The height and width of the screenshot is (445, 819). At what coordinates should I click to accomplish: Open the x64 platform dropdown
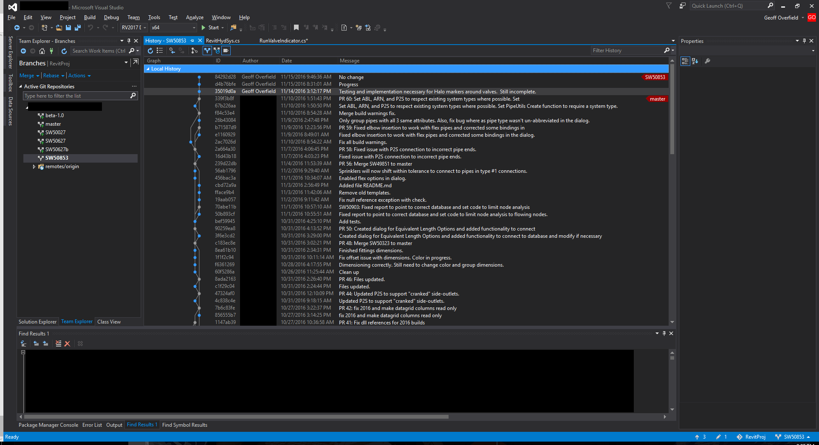173,28
